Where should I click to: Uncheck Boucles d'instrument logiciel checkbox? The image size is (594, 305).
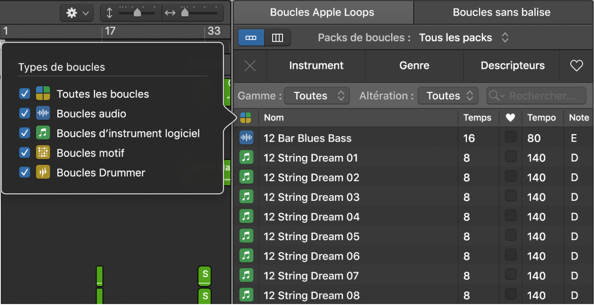click(25, 133)
